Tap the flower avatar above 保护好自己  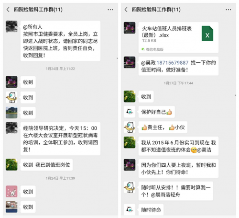pos(130,96)
